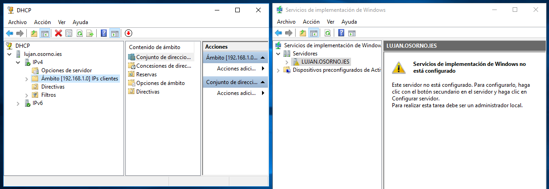Viewport: 549px width, 189px height.
Task: Select IPv6 node label in DHCP tree
Action: [38, 103]
